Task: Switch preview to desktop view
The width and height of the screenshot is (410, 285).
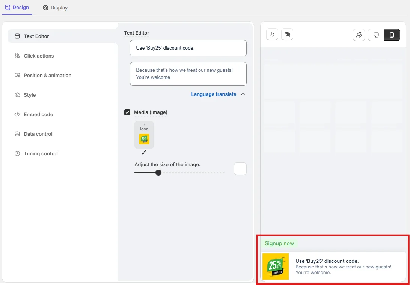Action: (376, 35)
